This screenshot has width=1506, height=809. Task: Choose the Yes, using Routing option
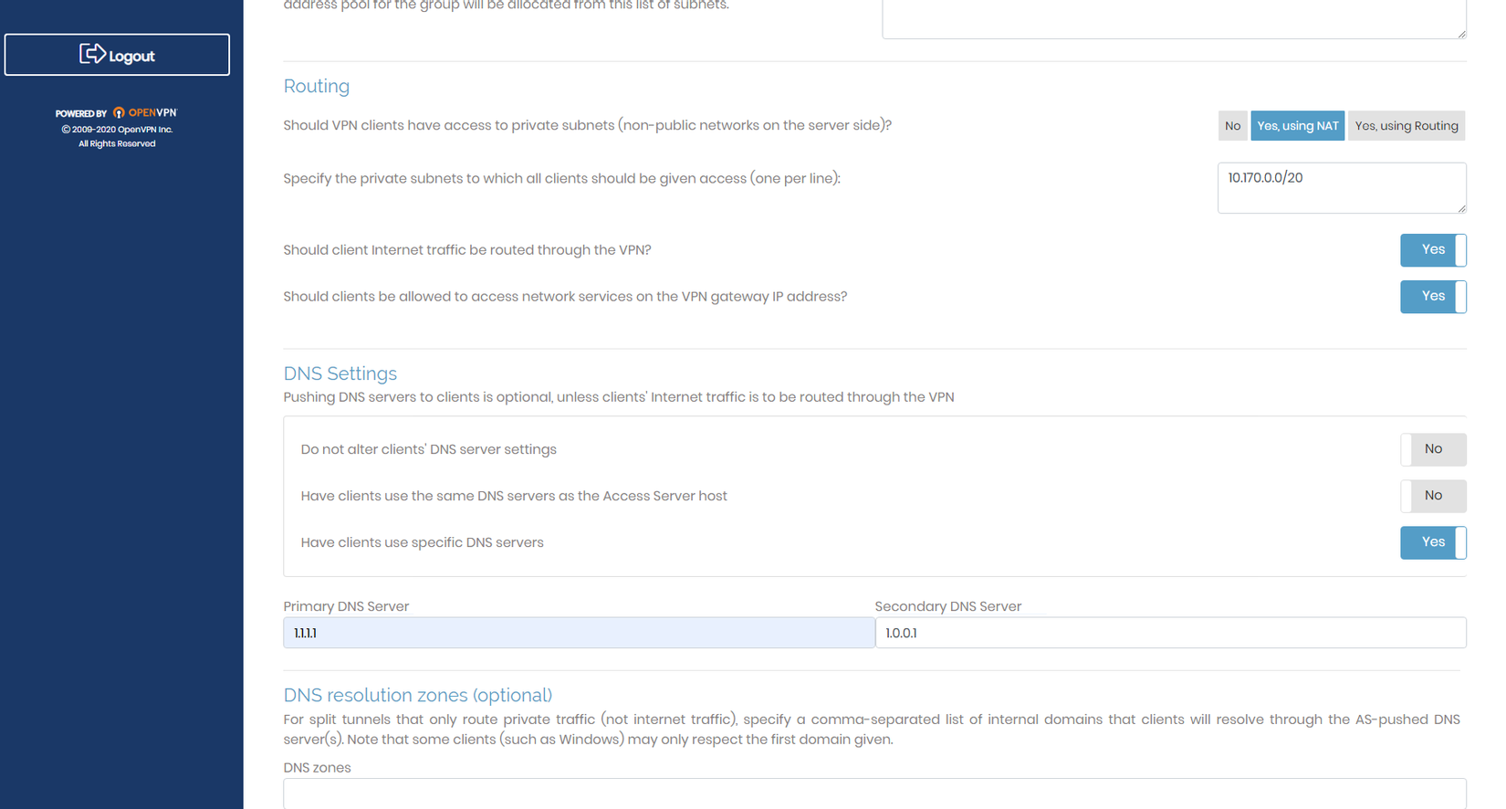coord(1406,126)
